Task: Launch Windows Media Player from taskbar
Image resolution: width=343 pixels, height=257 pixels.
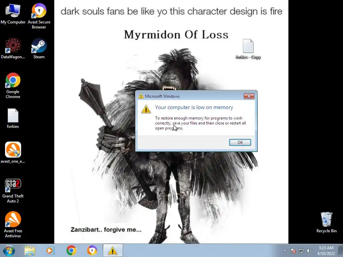Action: coord(50,250)
